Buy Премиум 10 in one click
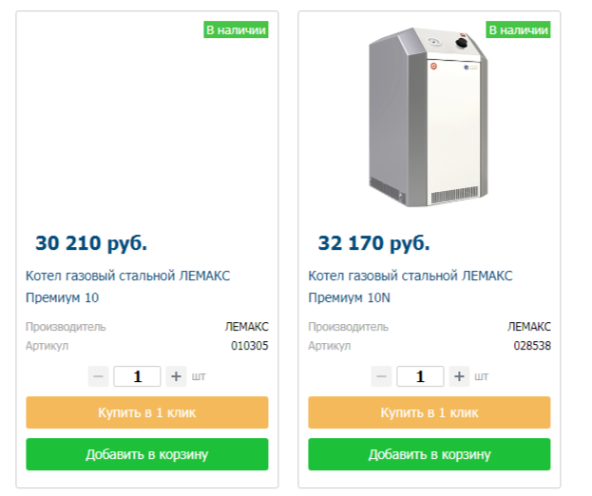Viewport: 592px width, 496px height. pyautogui.click(x=147, y=412)
